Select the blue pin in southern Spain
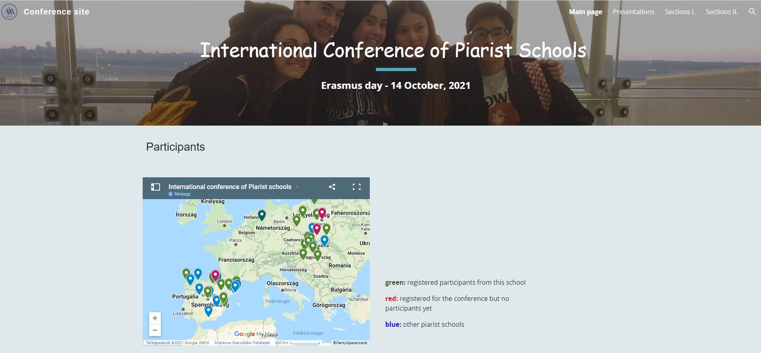The image size is (761, 353). tap(208, 311)
